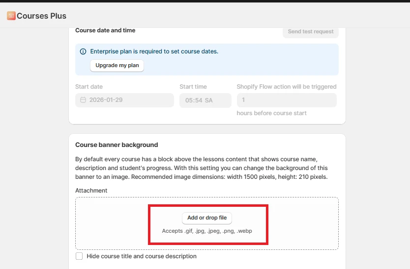
Task: Click the 'Start time' field label
Action: click(193, 87)
